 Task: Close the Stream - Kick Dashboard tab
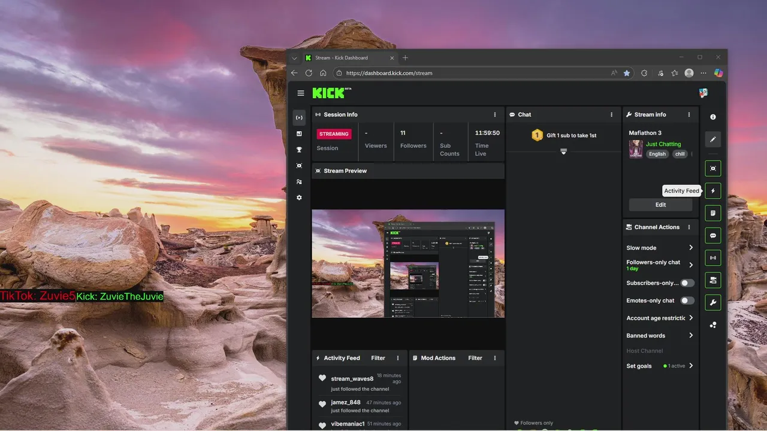pyautogui.click(x=392, y=58)
